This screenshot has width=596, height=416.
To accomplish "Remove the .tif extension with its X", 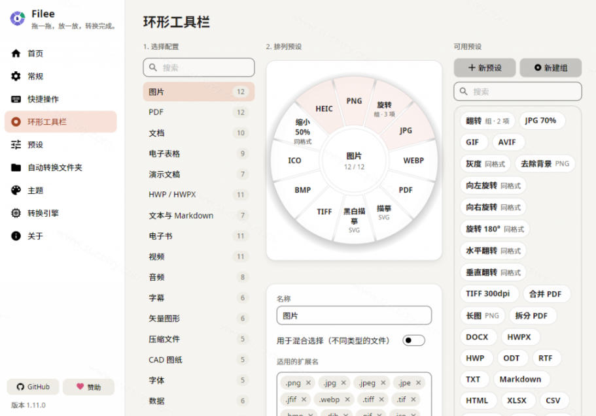I will pyautogui.click(x=413, y=399).
